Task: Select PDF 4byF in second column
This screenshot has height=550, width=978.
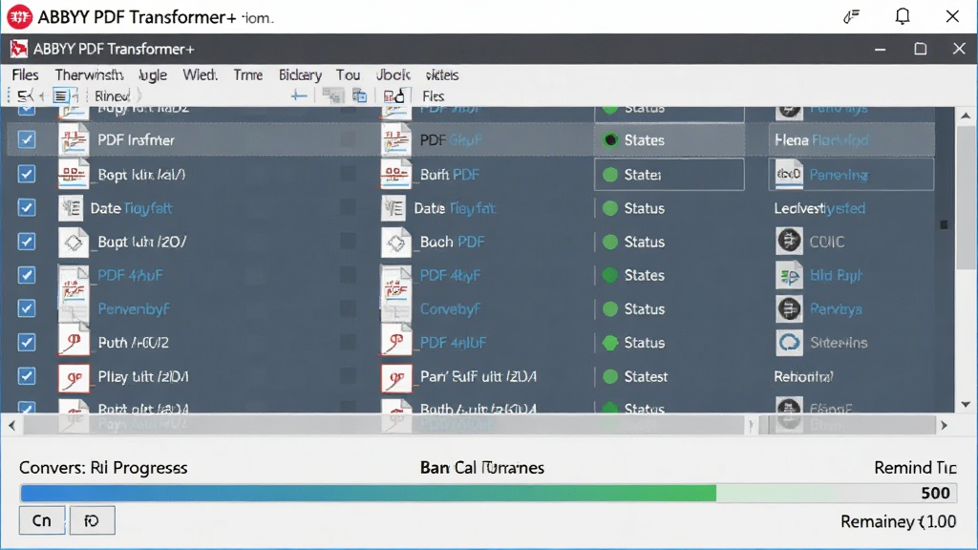Action: (x=450, y=275)
